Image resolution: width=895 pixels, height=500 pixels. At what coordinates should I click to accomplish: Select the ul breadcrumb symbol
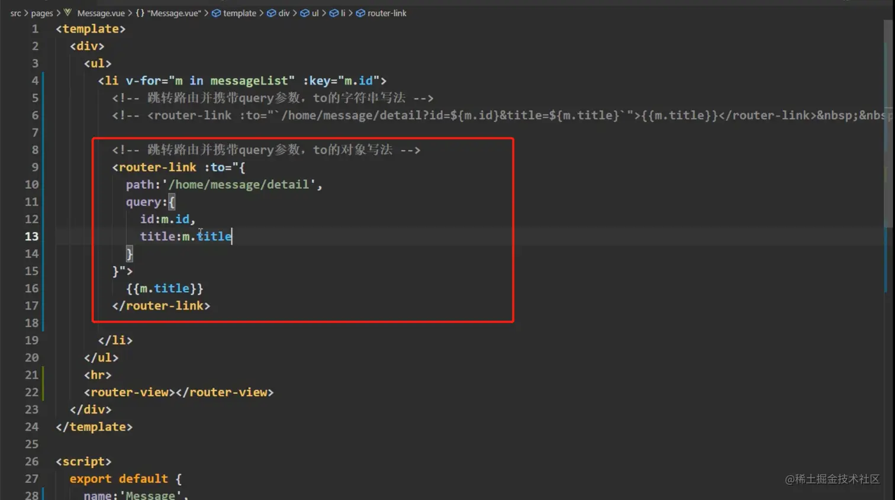[310, 13]
